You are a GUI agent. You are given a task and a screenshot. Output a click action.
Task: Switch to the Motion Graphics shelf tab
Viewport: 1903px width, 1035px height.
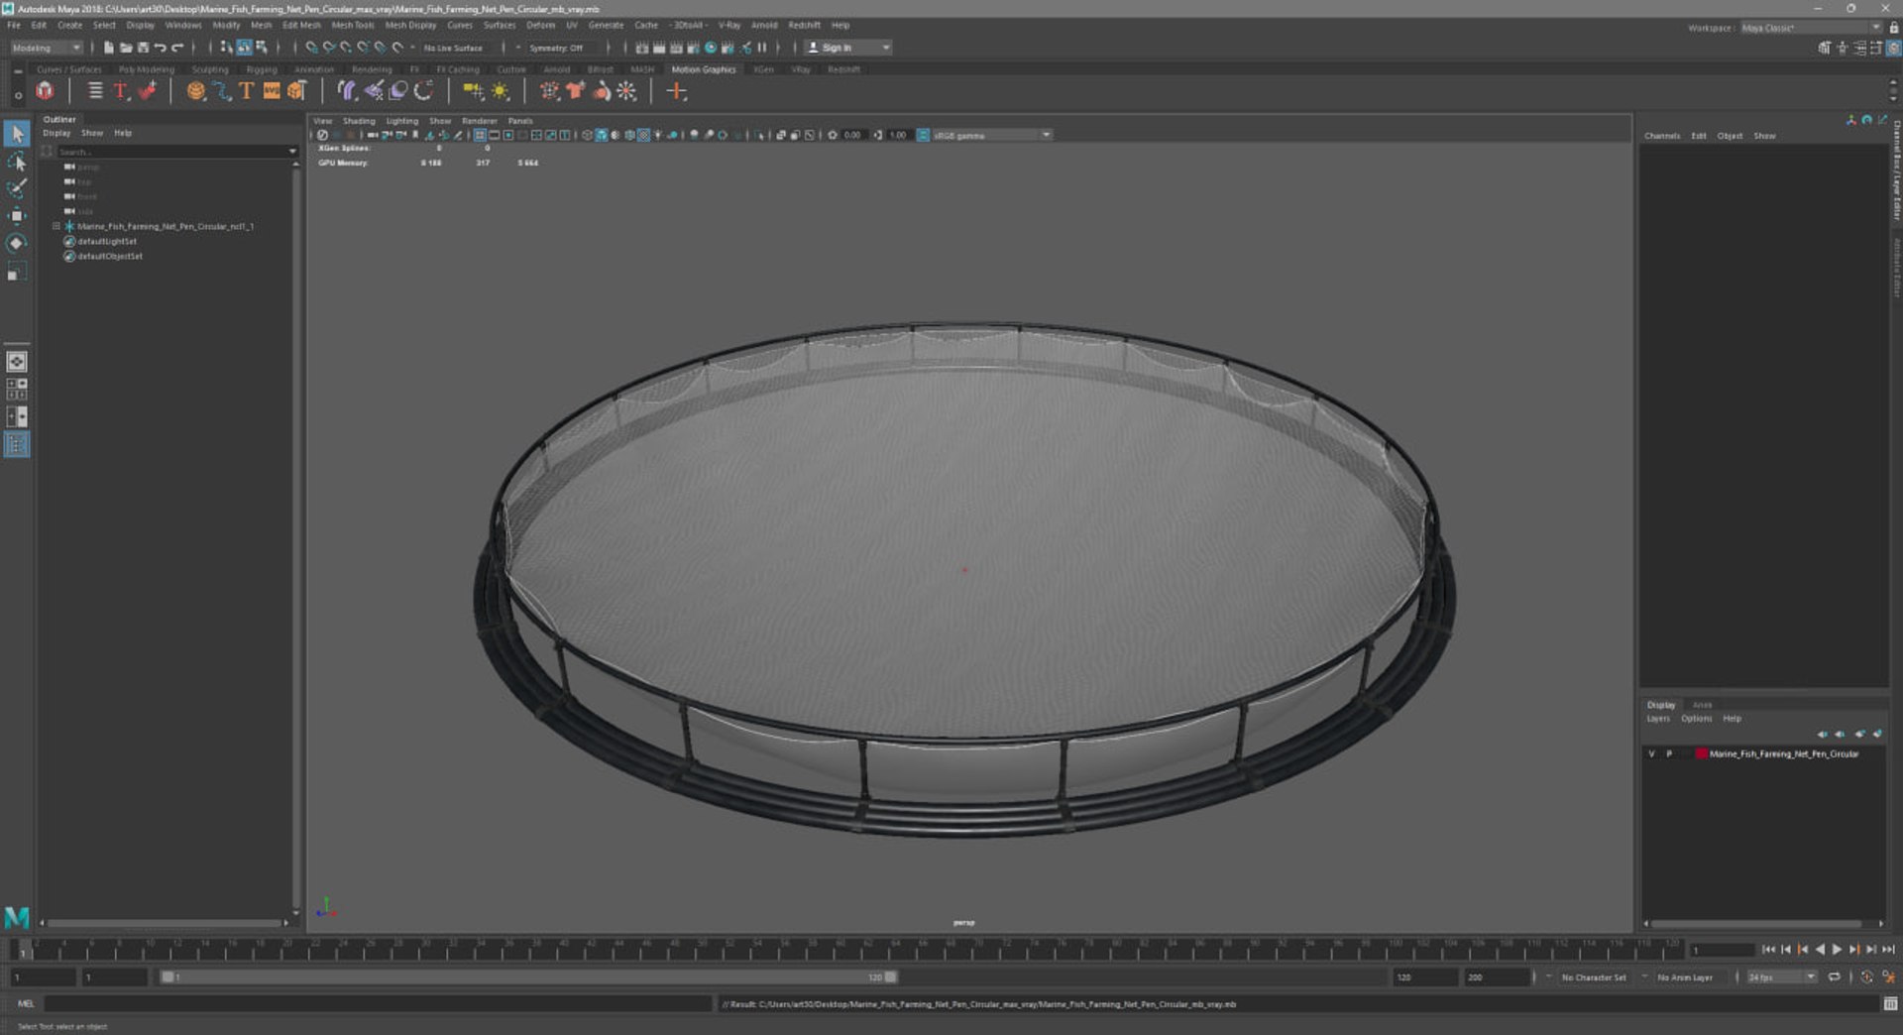pyautogui.click(x=704, y=69)
